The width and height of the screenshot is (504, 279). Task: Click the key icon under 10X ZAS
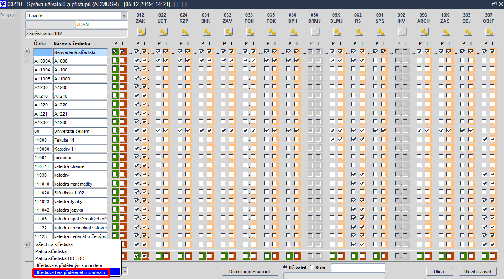click(446, 31)
